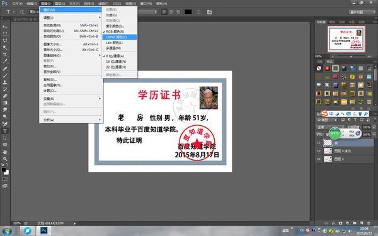Expand the 图像旋转(G) submenu
Screen dimensions: 378x236
point(71,55)
